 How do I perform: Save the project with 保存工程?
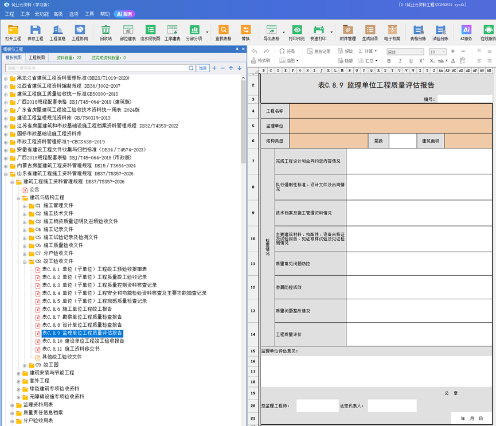coord(35,33)
